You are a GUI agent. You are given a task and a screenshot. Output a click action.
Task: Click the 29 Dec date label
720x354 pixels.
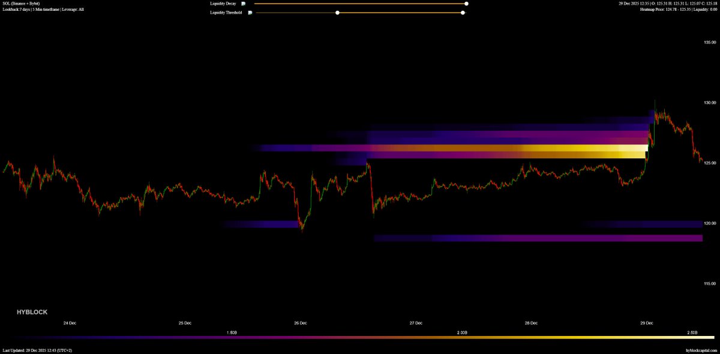(646, 323)
